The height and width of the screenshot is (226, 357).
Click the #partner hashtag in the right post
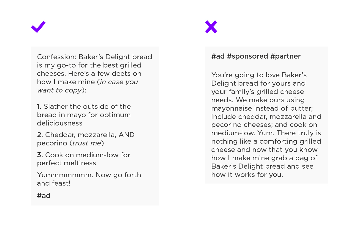click(x=286, y=56)
